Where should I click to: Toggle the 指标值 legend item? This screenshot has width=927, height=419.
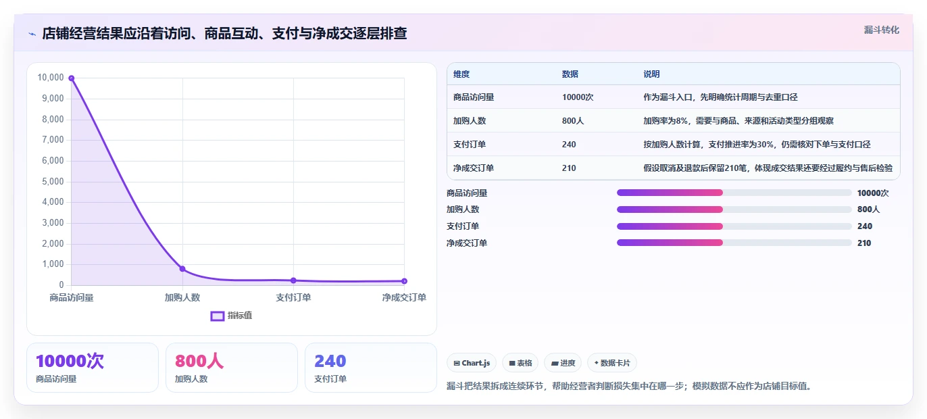click(231, 316)
